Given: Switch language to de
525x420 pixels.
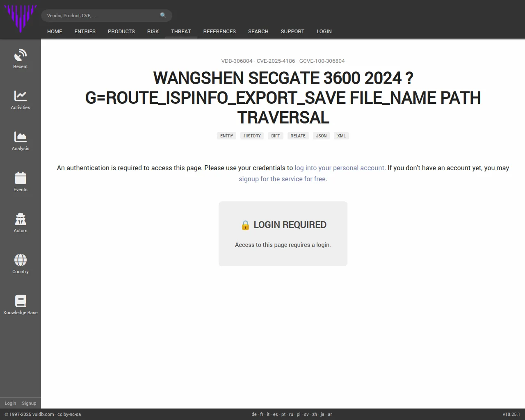Looking at the screenshot, I should coord(254,414).
